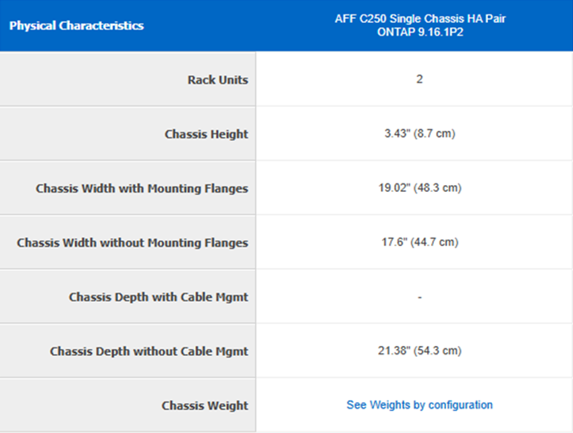Click the ONTAP 9.16.1P2 version text

coord(420,32)
